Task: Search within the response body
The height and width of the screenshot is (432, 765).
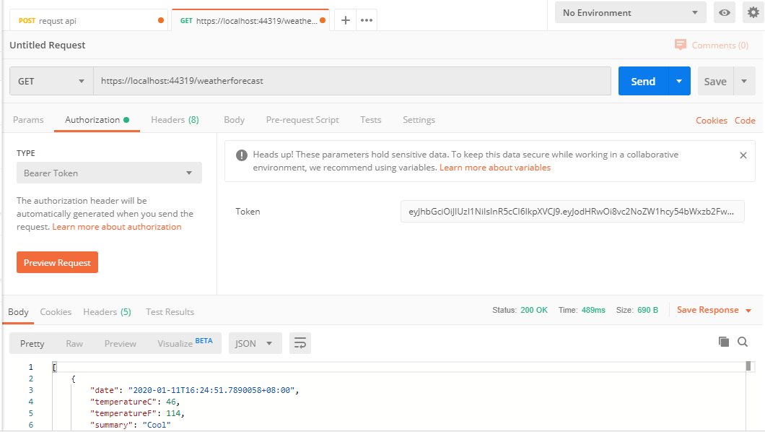Action: [x=743, y=342]
